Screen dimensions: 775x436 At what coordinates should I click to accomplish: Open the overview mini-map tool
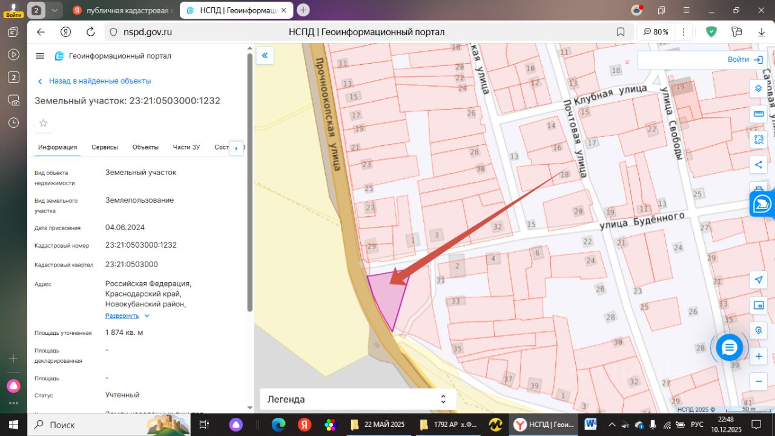click(758, 305)
